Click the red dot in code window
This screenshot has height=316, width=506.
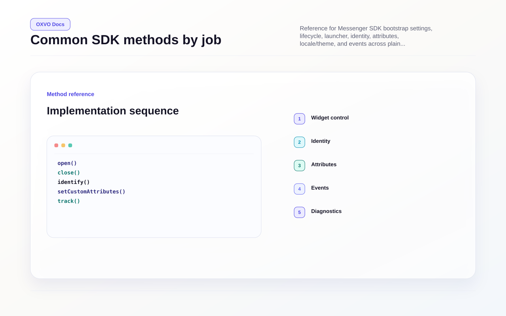coord(56,145)
